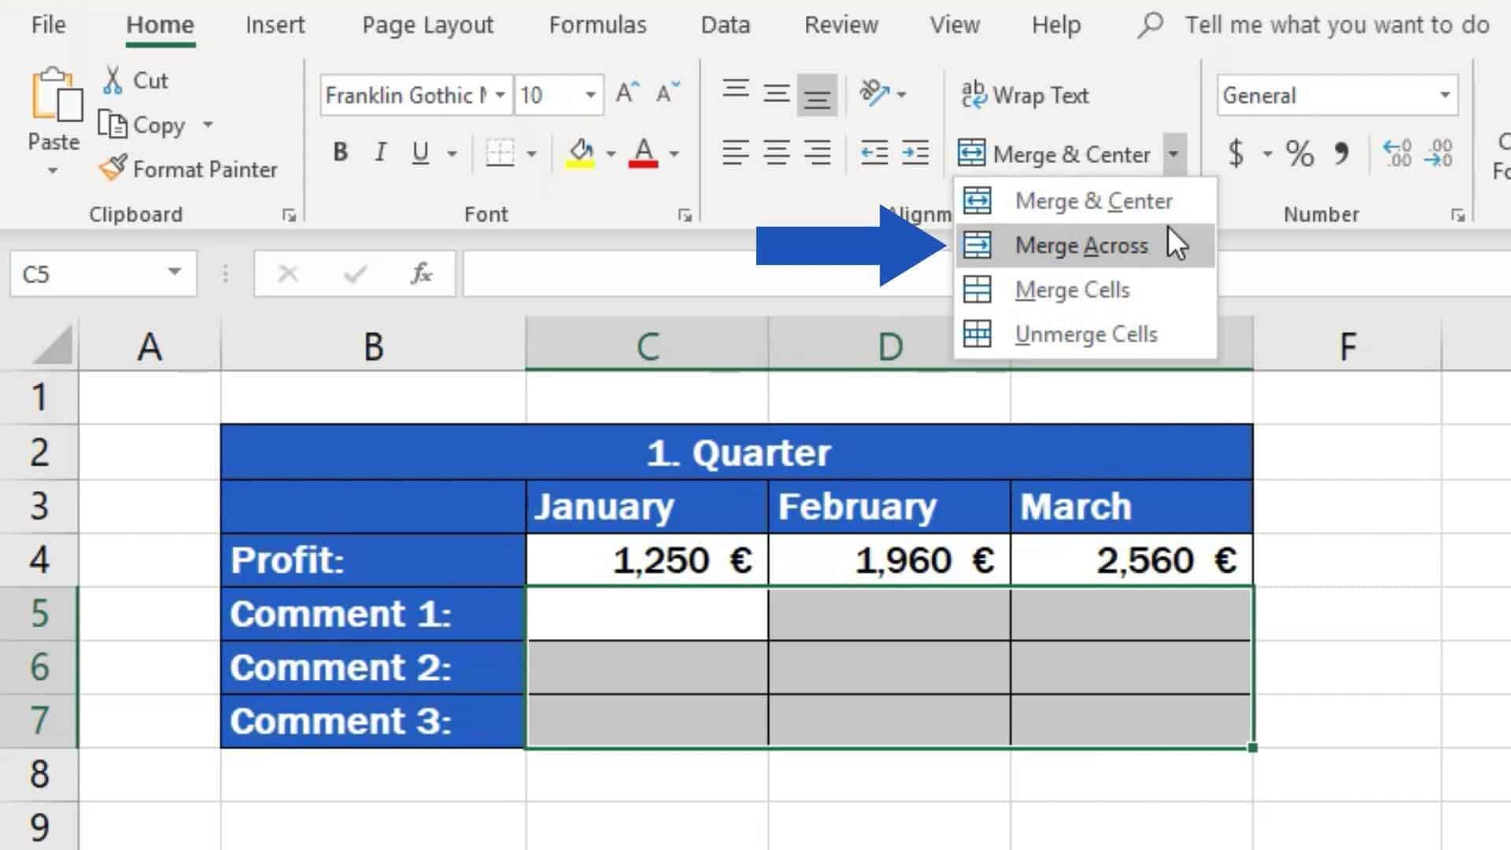Screen dimensions: 1511x850
Task: Toggle Bold formatting
Action: [340, 152]
